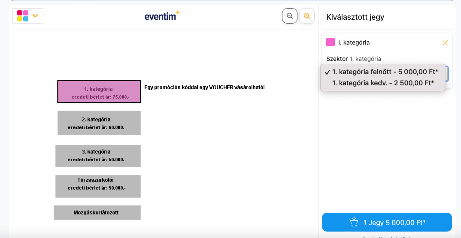Select the 1. kategória seating block
This screenshot has height=238, width=461.
[99, 91]
